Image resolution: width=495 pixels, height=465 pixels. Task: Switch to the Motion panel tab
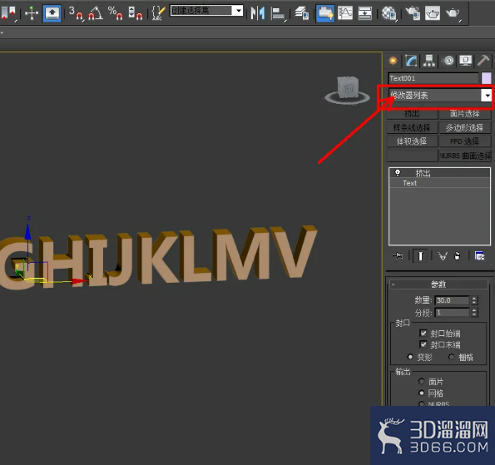448,60
